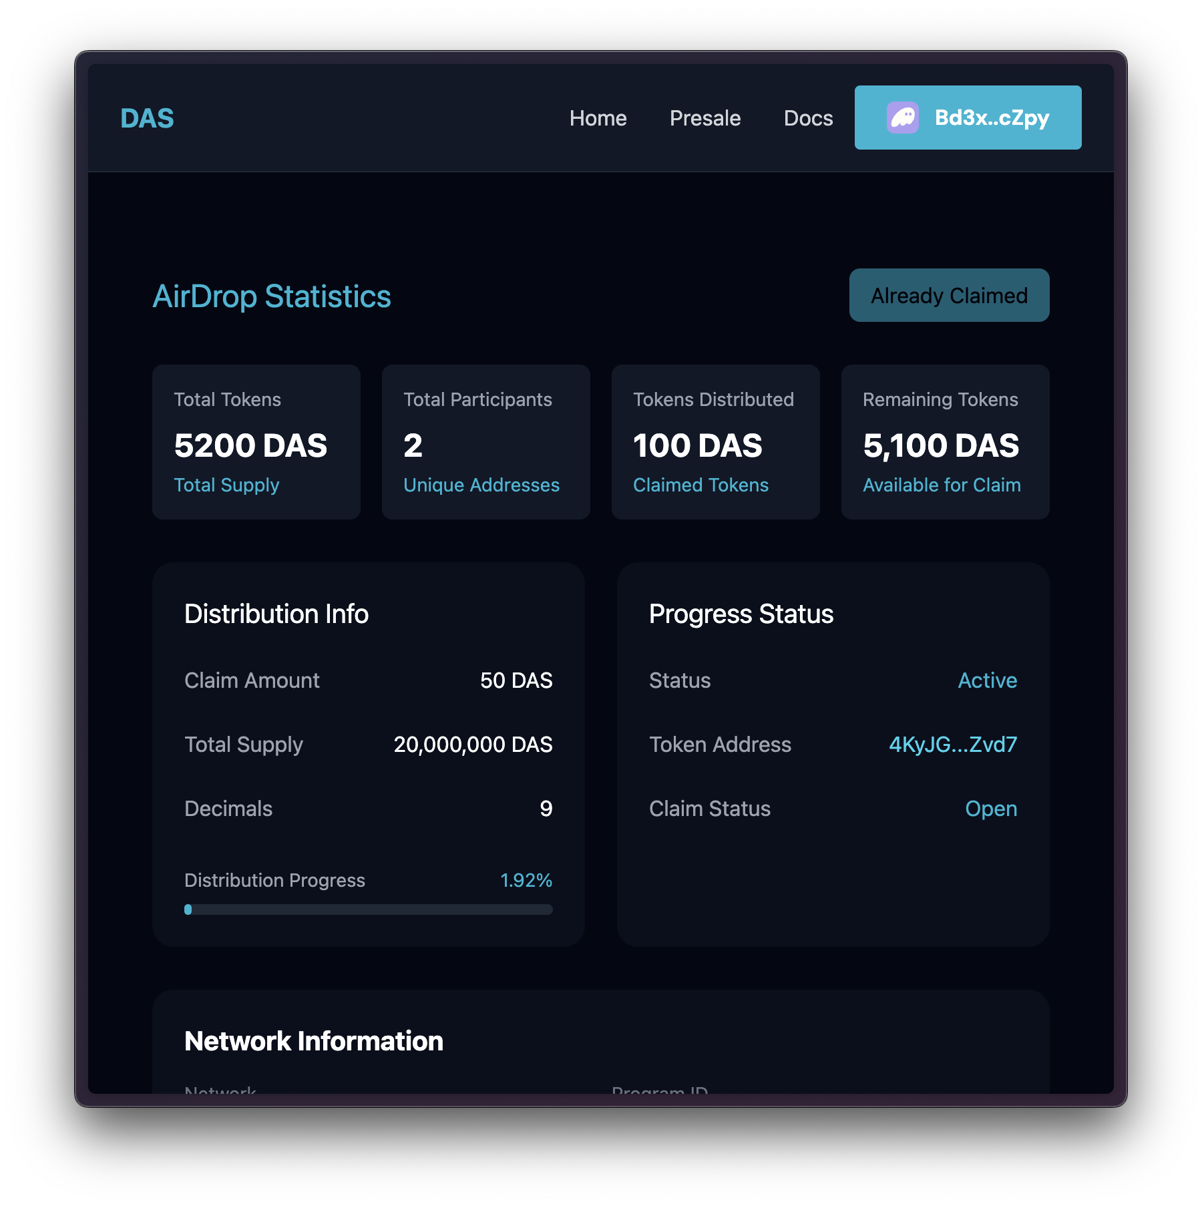Click the 1.92% progress percentage

[x=526, y=880]
